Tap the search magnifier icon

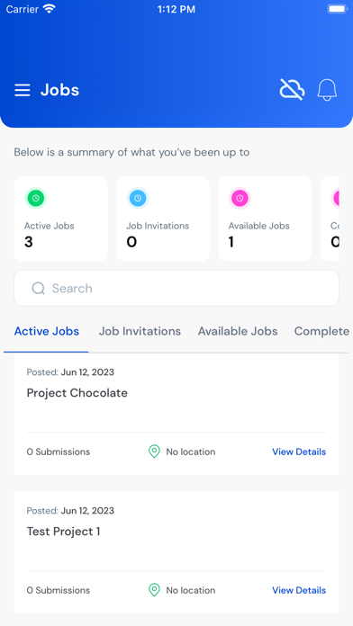[x=39, y=288]
